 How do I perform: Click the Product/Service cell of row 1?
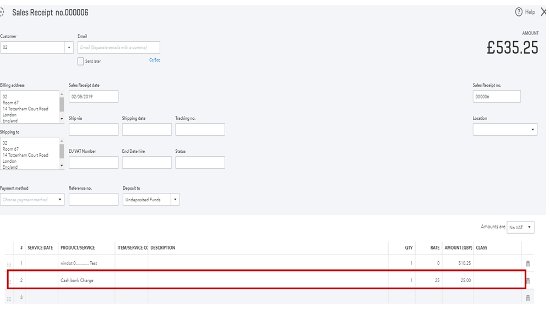coord(86,264)
